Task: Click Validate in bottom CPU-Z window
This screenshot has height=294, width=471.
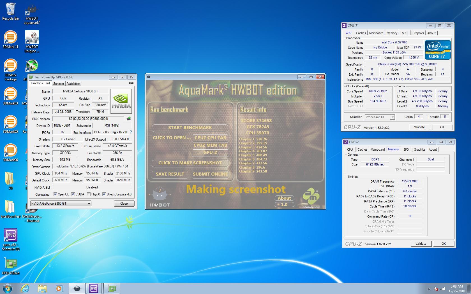Action: [x=421, y=244]
